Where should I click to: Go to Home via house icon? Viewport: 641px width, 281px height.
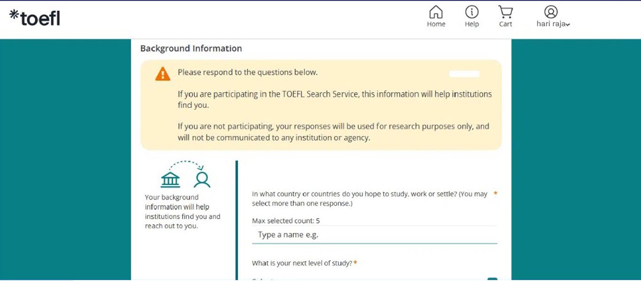click(436, 12)
